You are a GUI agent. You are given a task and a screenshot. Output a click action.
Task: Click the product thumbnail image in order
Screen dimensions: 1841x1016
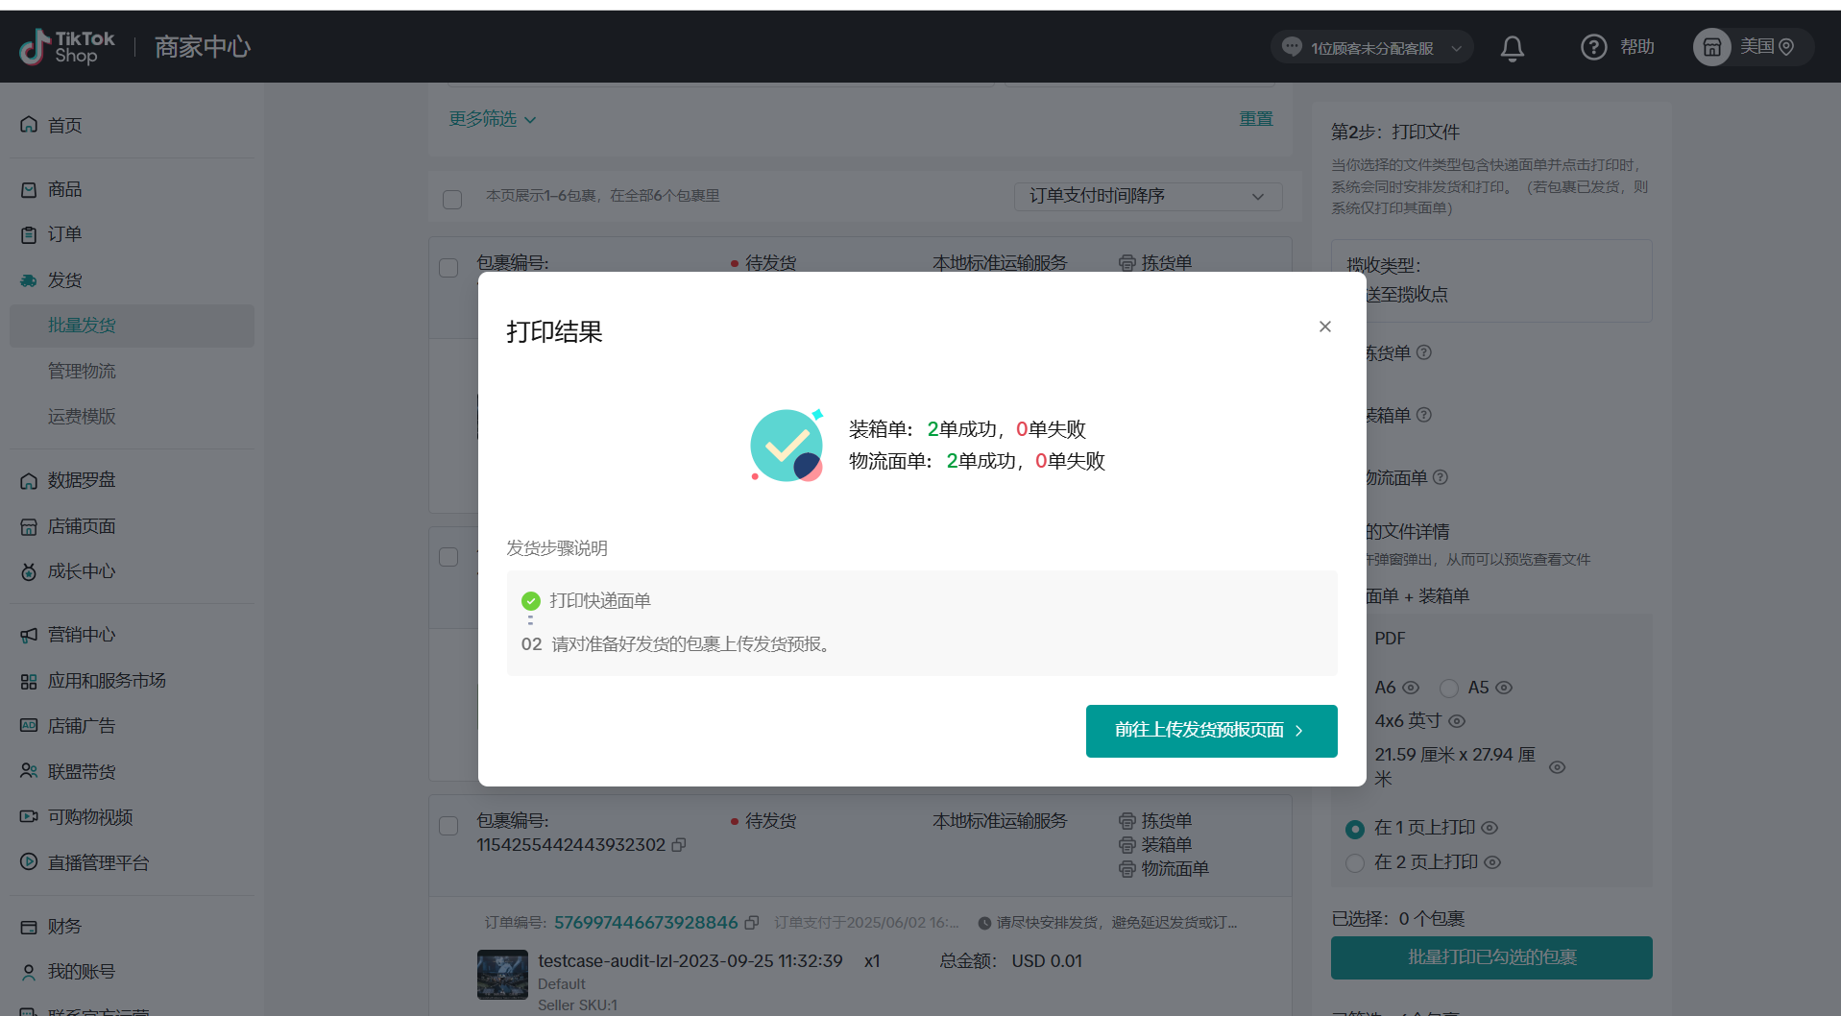pyautogui.click(x=502, y=975)
